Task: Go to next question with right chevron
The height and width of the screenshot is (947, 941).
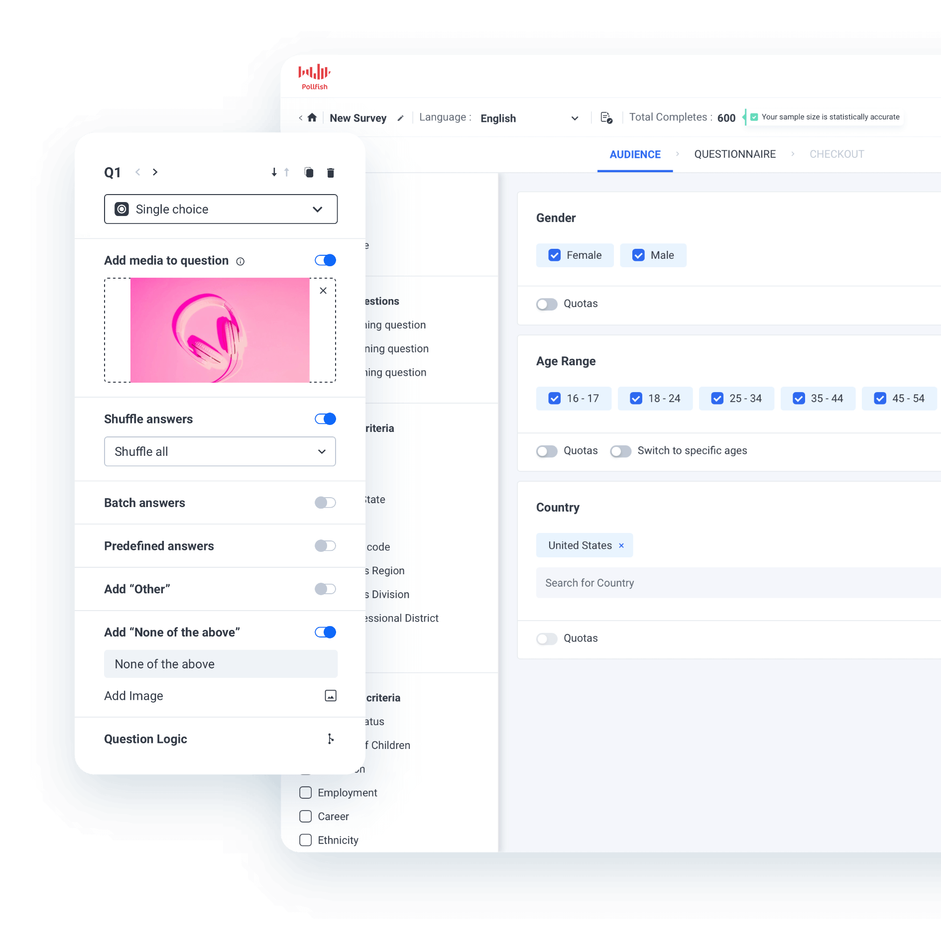Action: click(155, 172)
